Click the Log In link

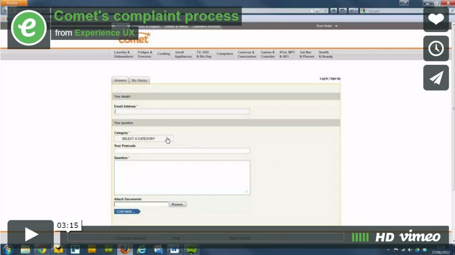coord(323,79)
